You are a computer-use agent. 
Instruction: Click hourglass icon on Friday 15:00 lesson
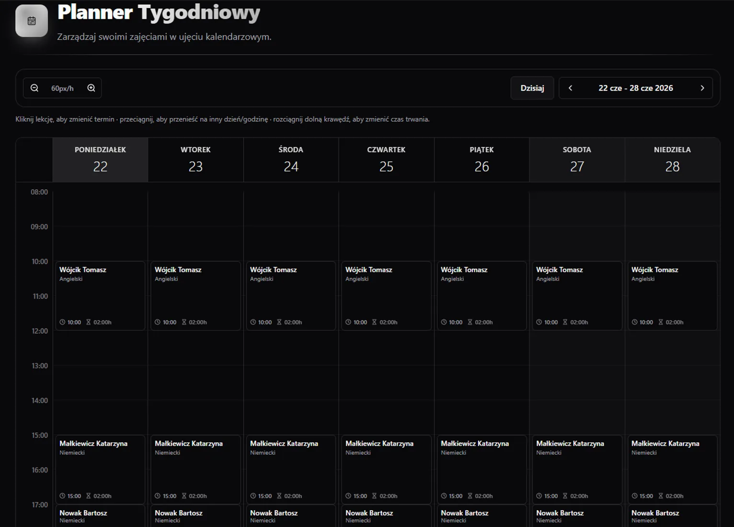(470, 496)
